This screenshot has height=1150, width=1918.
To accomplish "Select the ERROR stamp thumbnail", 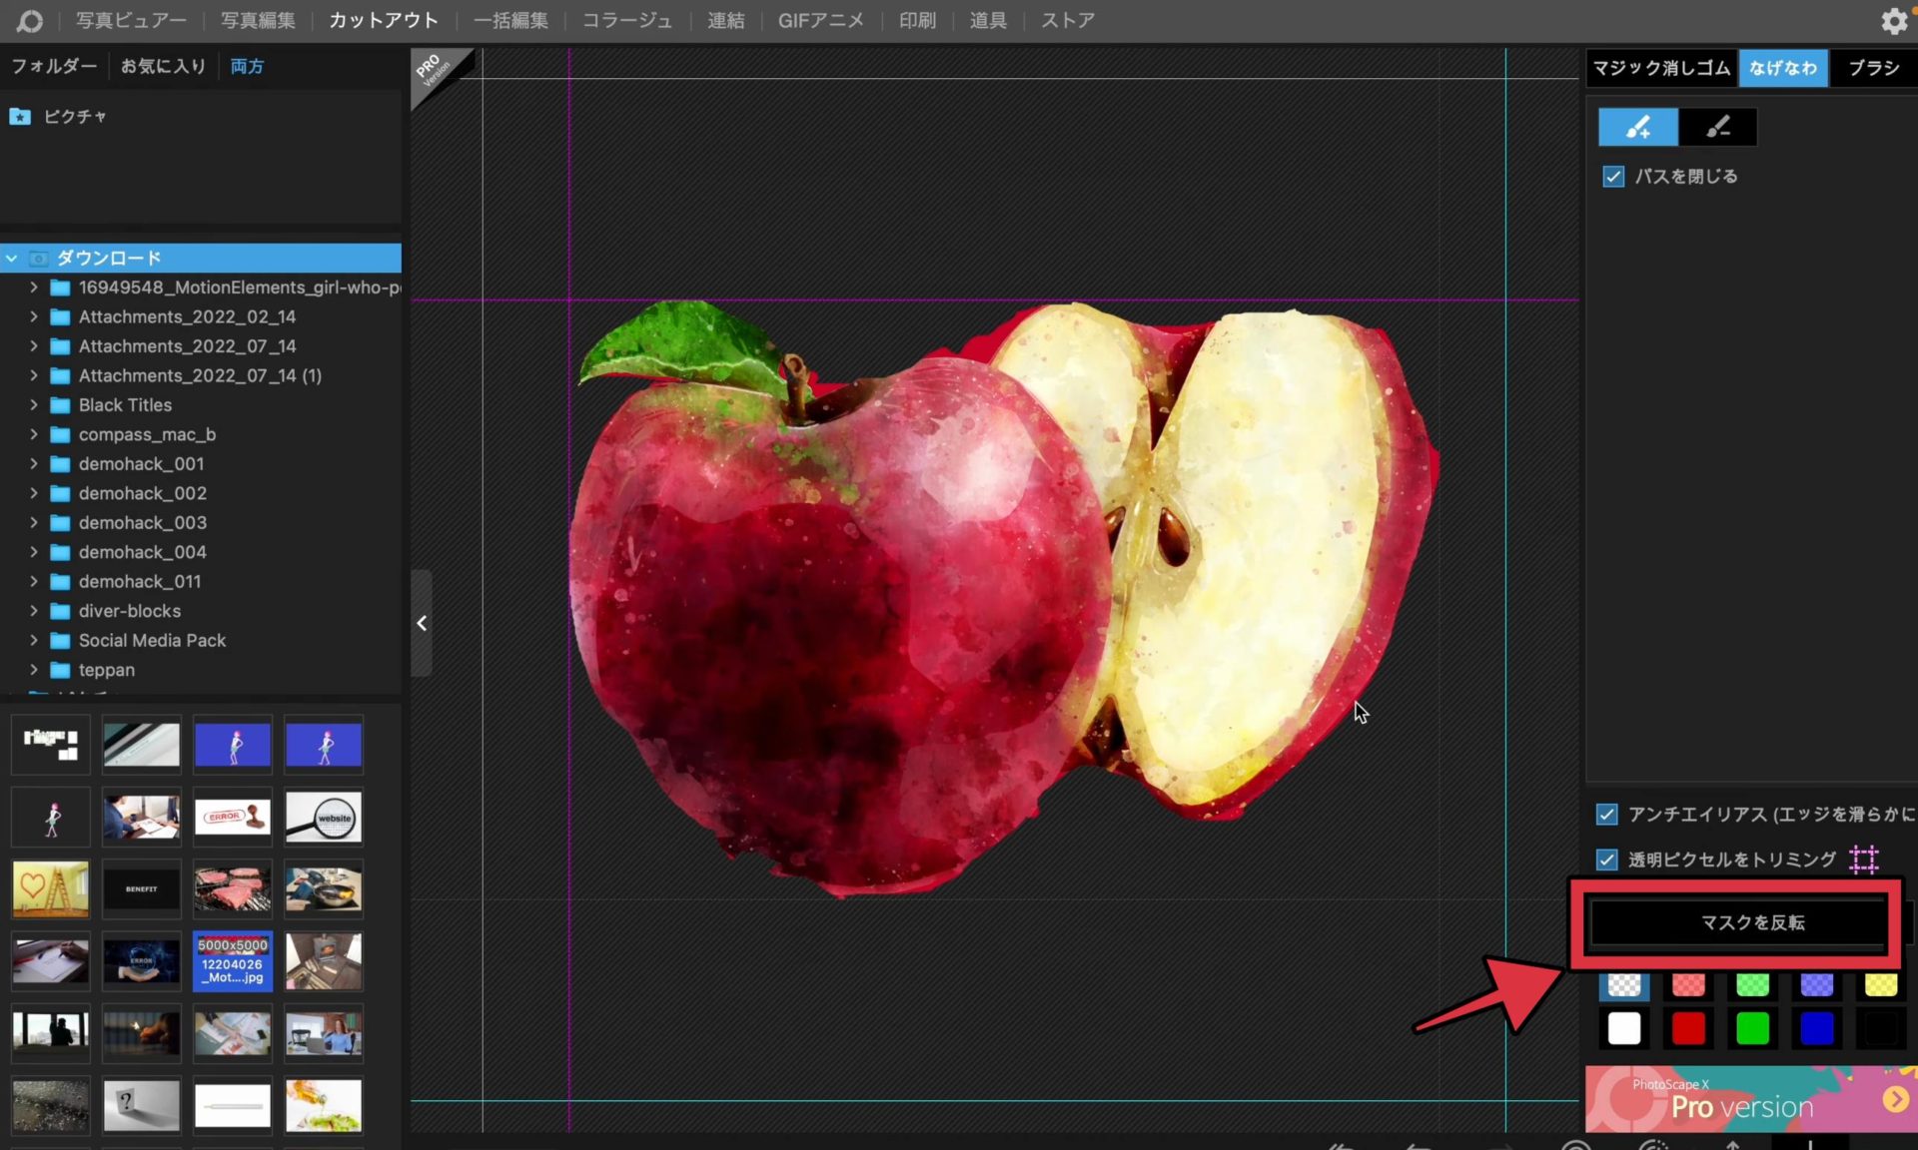I will coord(232,818).
